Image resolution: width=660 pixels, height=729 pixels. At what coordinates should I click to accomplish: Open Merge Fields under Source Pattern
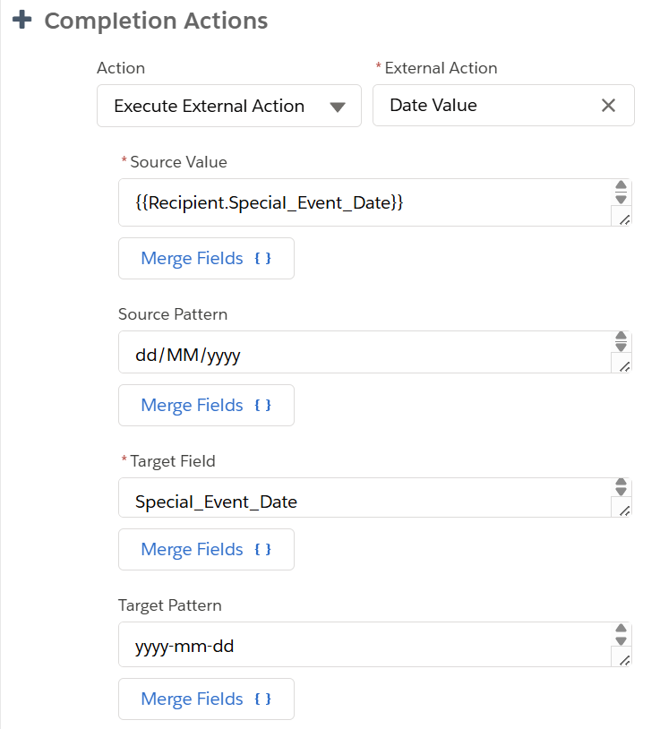[x=206, y=406]
